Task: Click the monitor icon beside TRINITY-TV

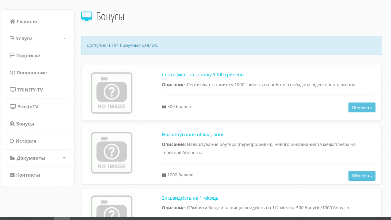Action: point(13,90)
